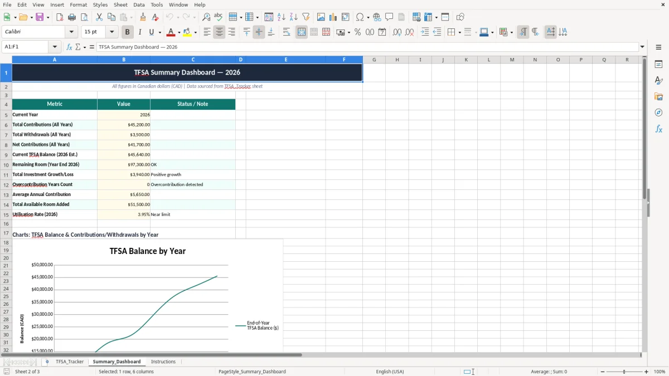Format cells as percent
Screen dimensions: 669x376
coord(357,32)
